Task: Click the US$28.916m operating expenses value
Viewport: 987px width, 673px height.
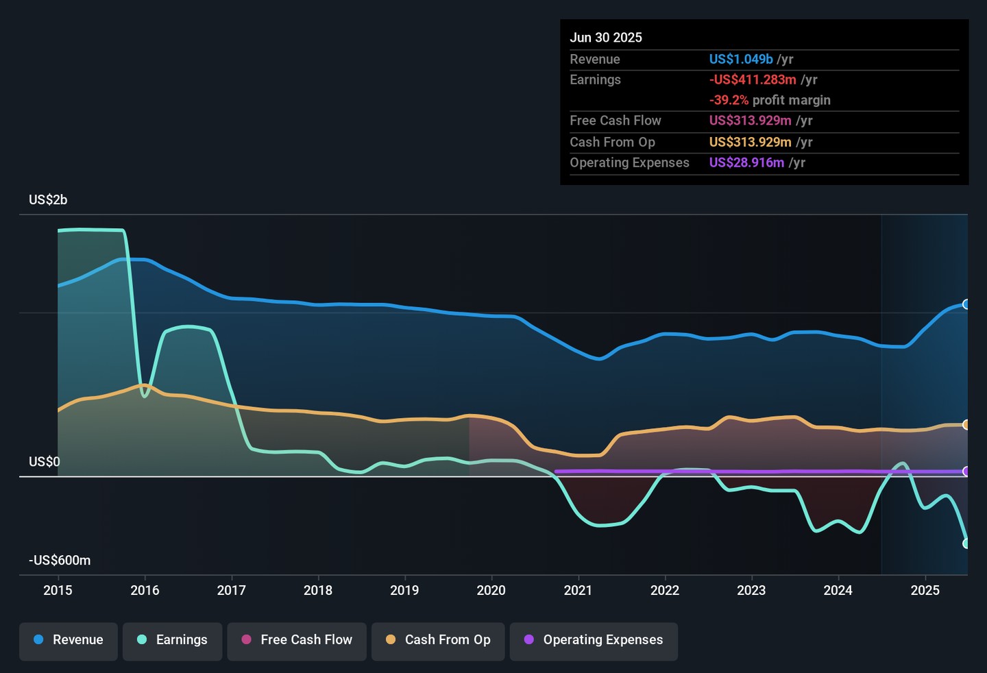Action: tap(746, 163)
